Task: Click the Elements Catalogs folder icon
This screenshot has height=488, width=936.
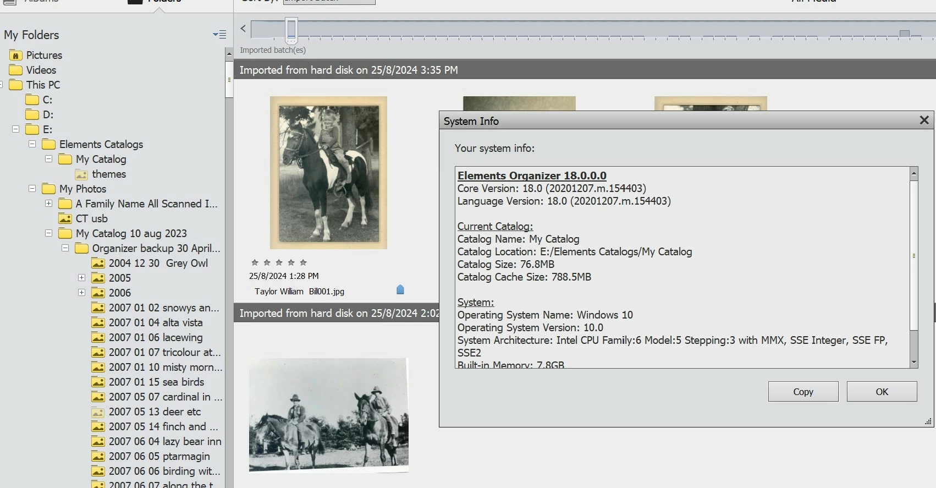Action: [49, 144]
